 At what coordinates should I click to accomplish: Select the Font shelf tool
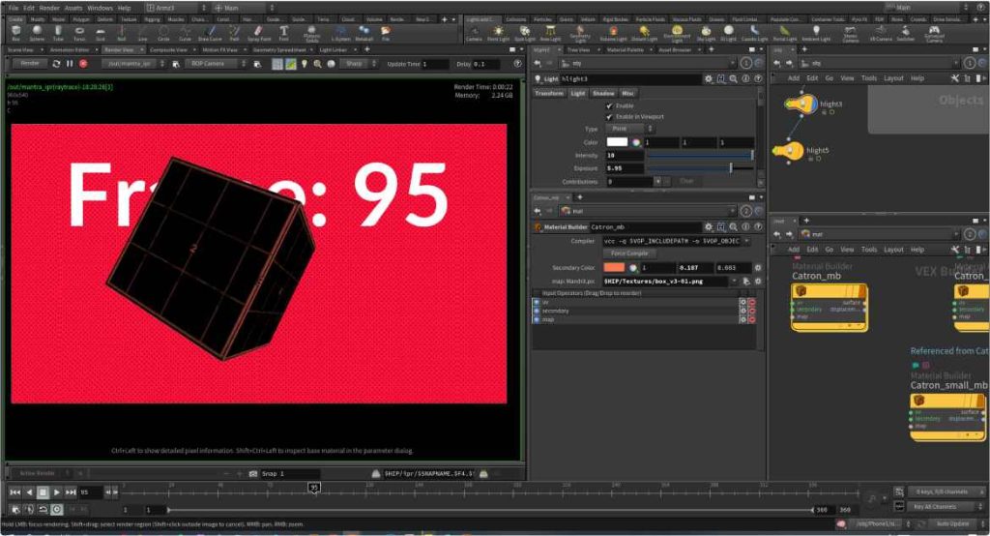point(283,32)
